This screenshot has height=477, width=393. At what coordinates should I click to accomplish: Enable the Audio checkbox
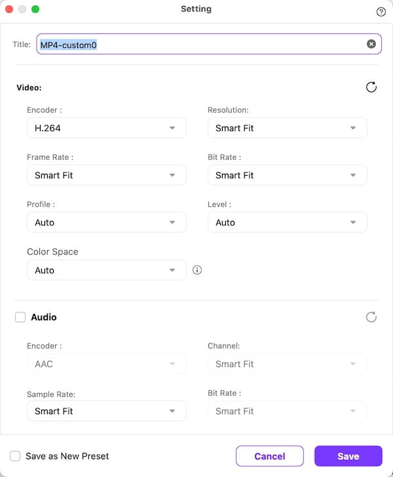[20, 317]
